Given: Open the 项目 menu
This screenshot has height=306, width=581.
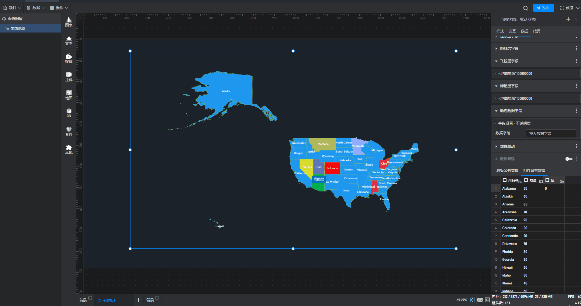Looking at the screenshot, I should pos(12,8).
